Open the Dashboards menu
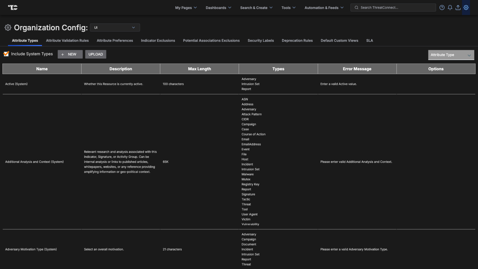 218,7
